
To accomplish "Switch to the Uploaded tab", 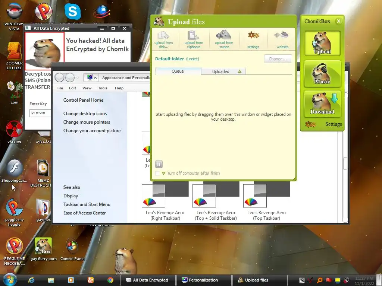I will [x=223, y=71].
